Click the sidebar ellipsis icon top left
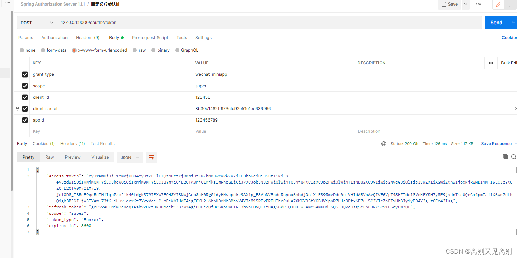The height and width of the screenshot is (258, 517). 7,3
